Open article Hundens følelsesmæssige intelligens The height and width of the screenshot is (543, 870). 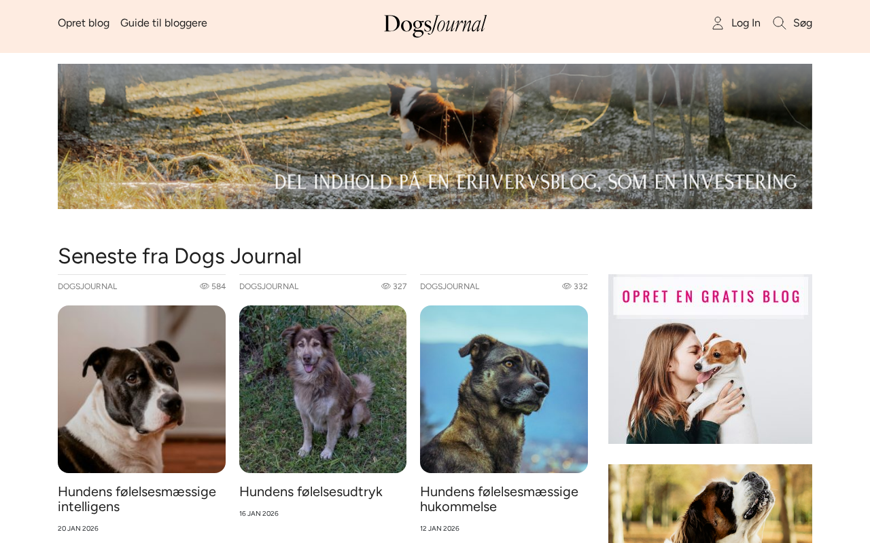(x=137, y=499)
